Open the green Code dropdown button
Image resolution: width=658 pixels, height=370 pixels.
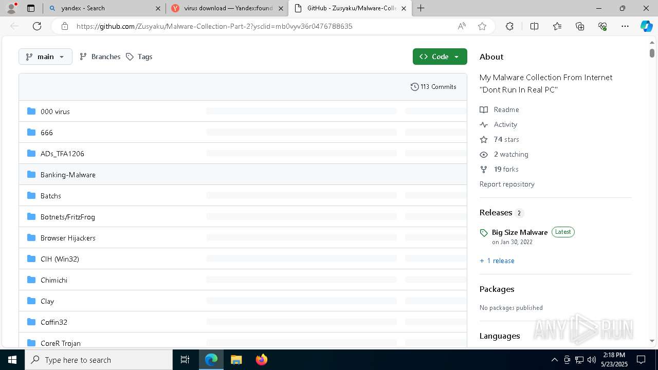tap(440, 57)
